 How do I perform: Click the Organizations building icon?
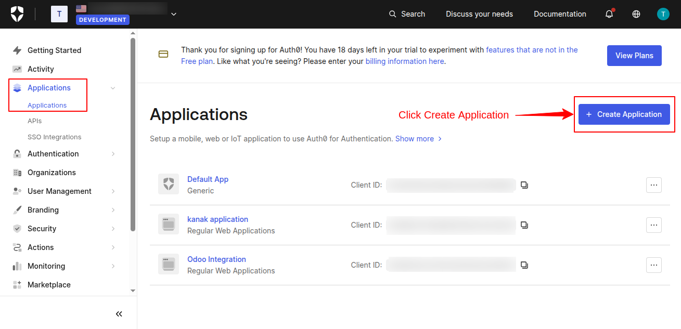click(x=17, y=173)
